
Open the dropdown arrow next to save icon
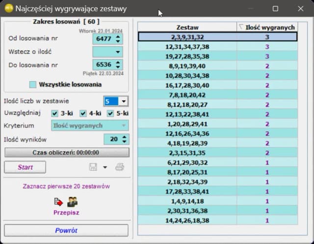coord(105,167)
